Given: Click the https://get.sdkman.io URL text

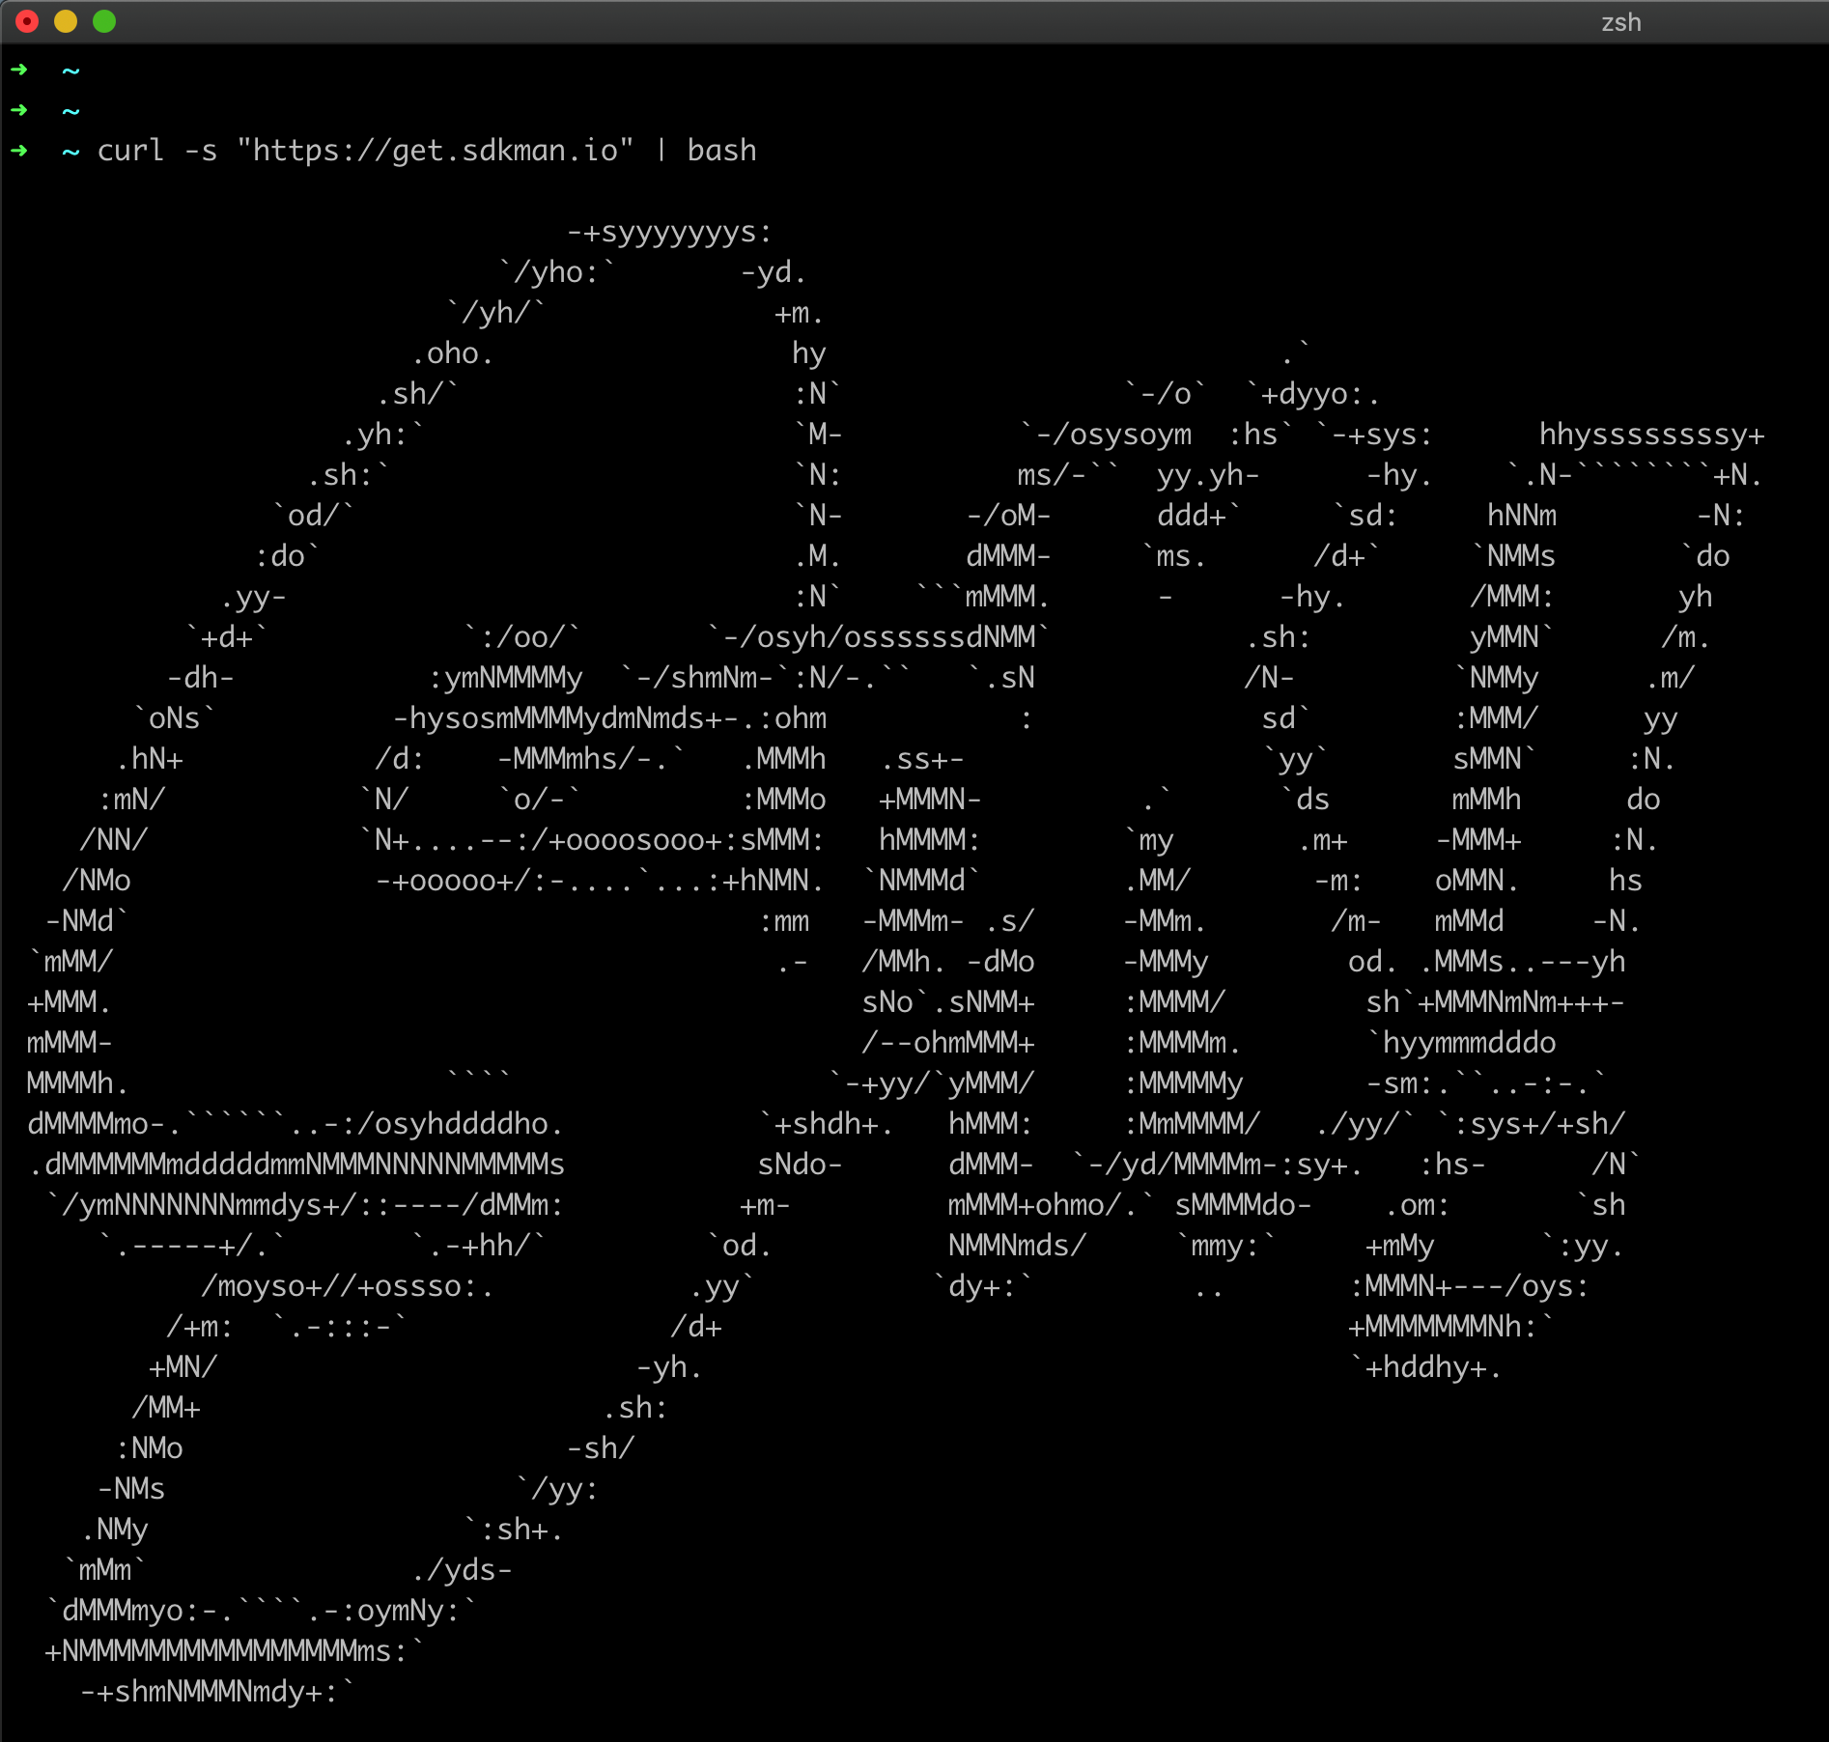Looking at the screenshot, I should (435, 151).
